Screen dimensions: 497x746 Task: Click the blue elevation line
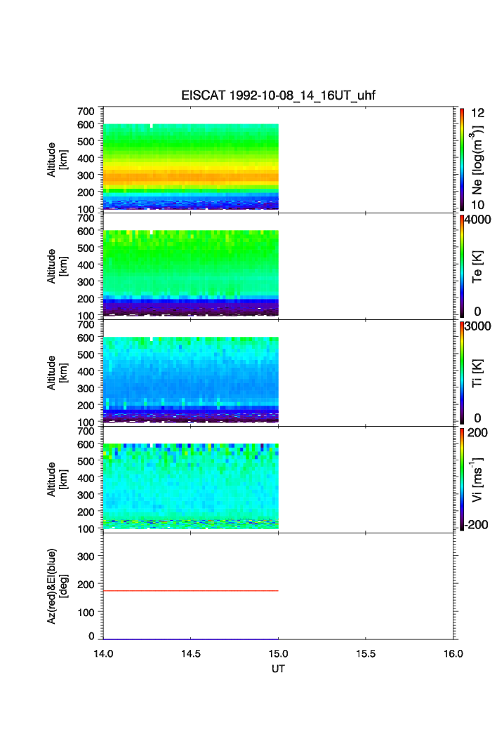point(190,639)
